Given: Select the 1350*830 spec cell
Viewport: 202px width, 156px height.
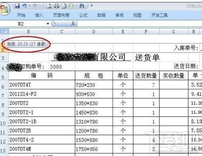Looking at the screenshot, I should (94, 103).
